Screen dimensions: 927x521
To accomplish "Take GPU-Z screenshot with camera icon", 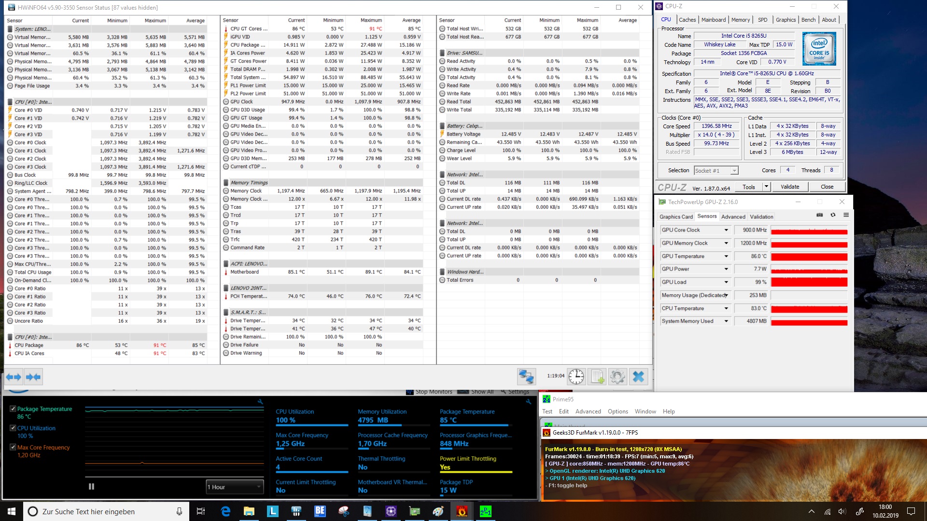I will coord(819,215).
